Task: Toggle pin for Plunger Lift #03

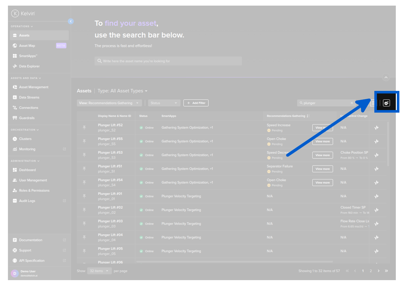Action: [84, 224]
